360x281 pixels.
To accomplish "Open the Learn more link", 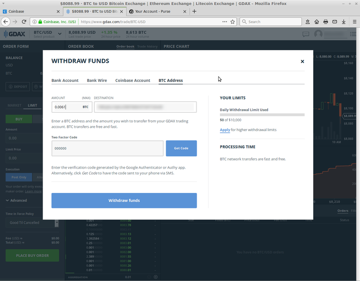I will 33,191.
